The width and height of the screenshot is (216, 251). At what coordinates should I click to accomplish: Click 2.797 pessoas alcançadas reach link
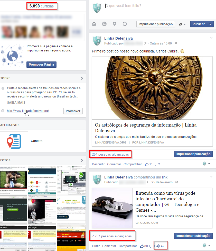point(112,236)
